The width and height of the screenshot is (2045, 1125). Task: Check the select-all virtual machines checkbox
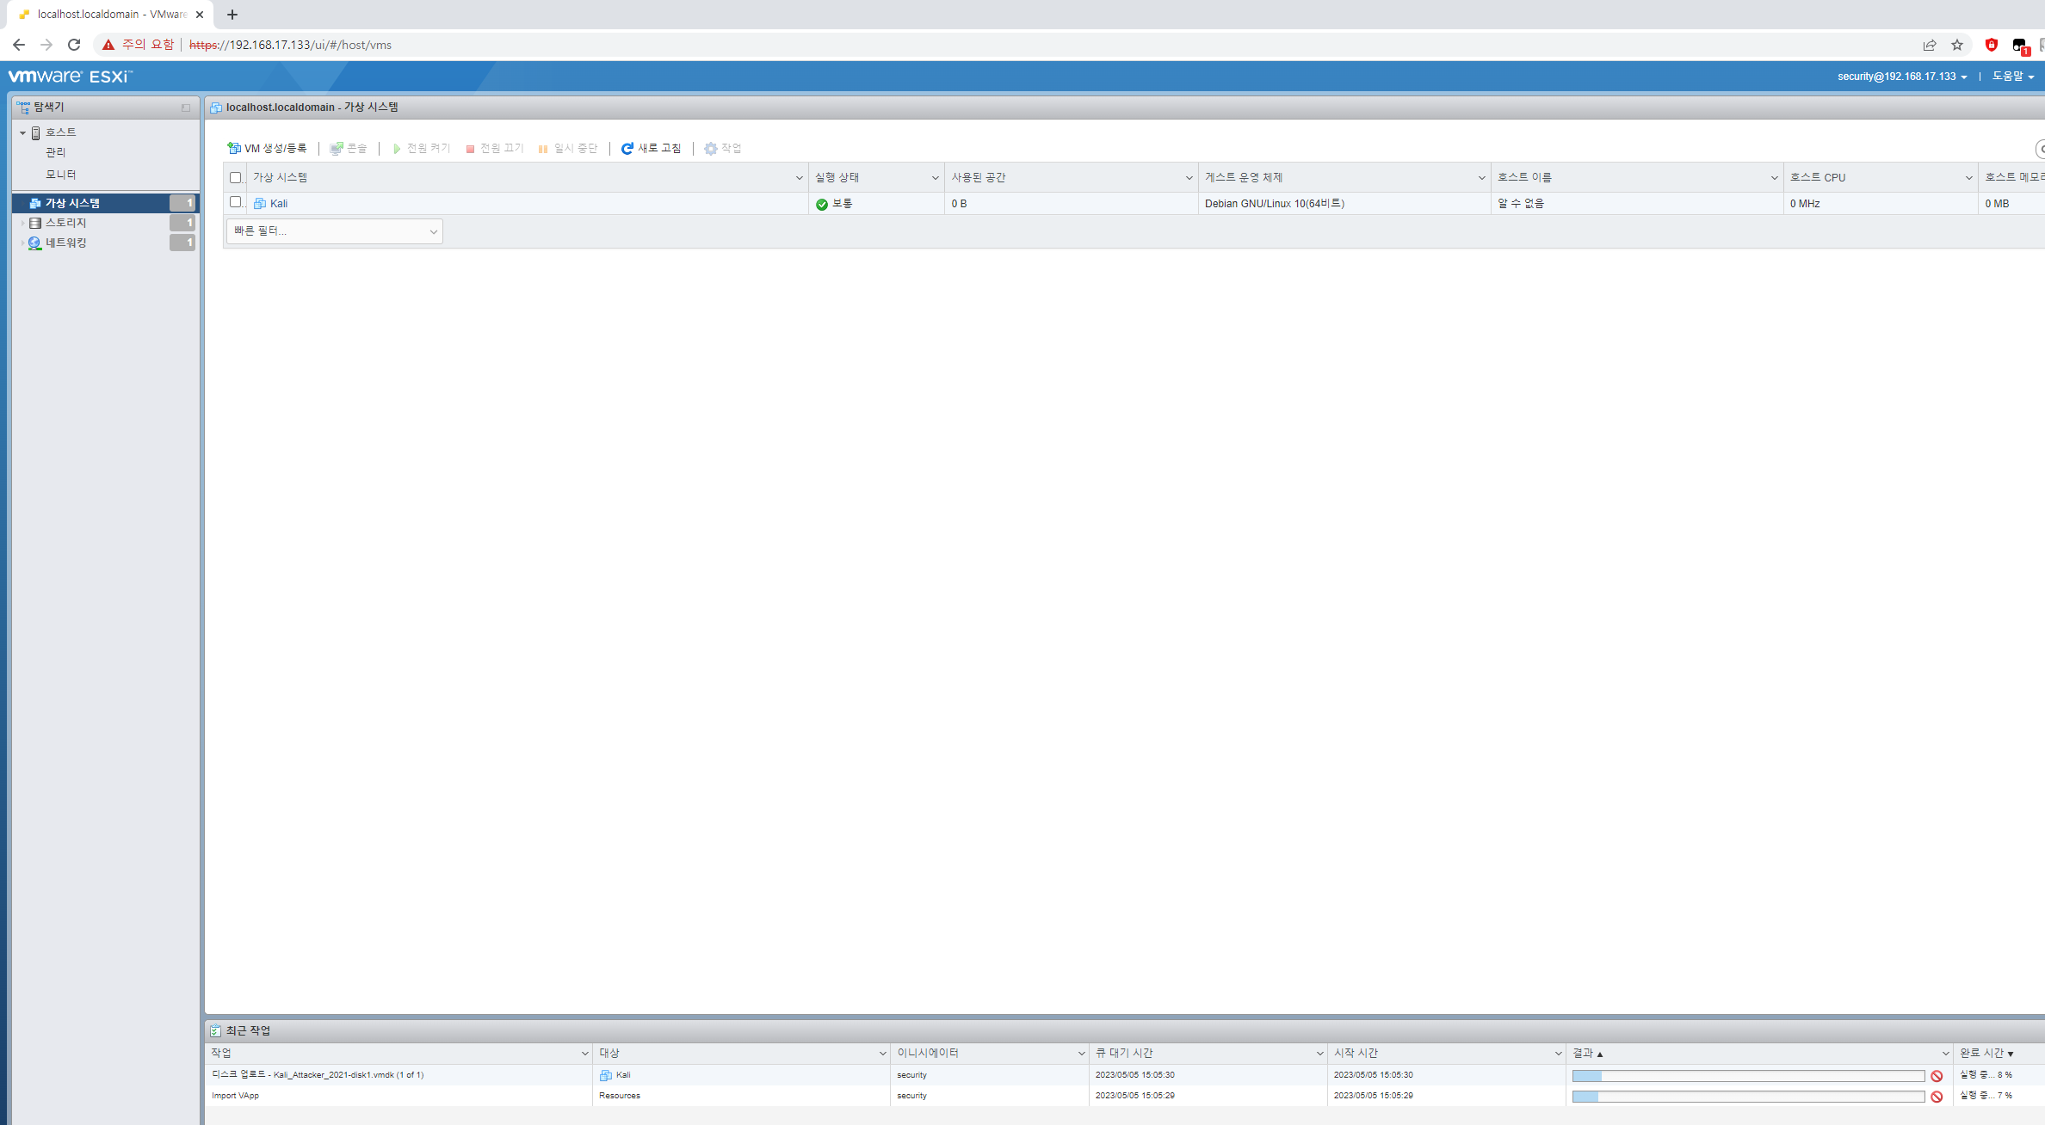tap(236, 177)
